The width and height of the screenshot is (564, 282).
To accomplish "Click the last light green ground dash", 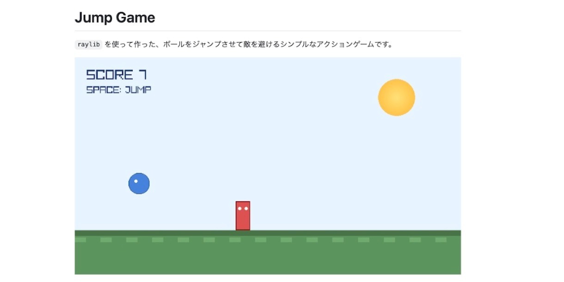I will (441, 240).
